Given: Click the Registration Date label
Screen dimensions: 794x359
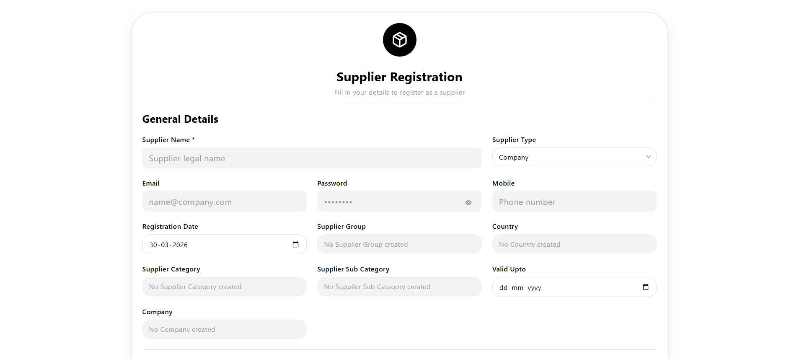Looking at the screenshot, I should [170, 227].
